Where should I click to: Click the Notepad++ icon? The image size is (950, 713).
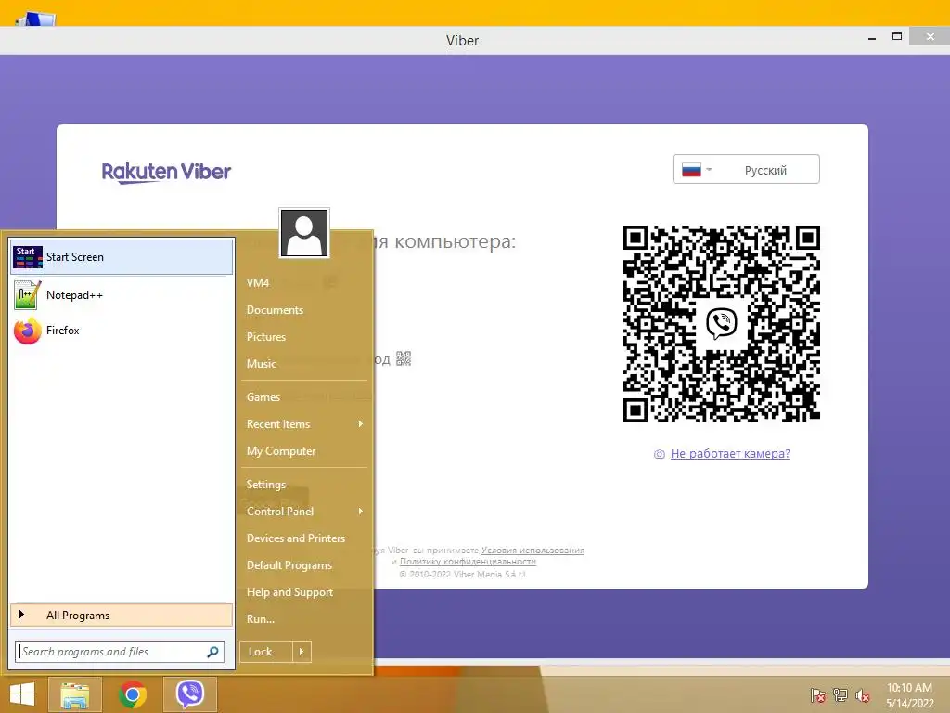click(27, 295)
